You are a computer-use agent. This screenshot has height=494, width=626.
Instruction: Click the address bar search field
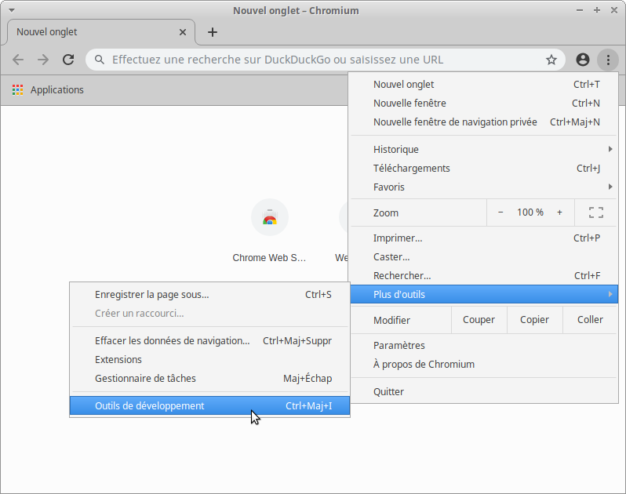pos(314,60)
